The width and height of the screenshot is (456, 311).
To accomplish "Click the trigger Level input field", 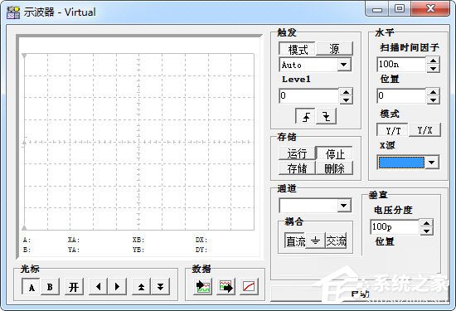I will (x=309, y=95).
